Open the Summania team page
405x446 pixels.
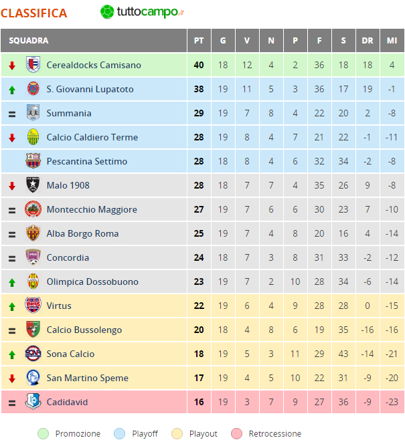(69, 113)
